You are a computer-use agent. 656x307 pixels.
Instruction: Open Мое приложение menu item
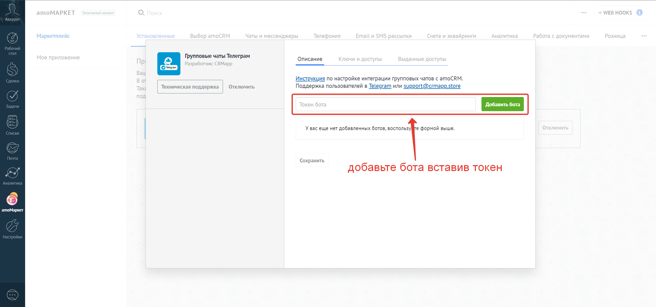point(58,57)
